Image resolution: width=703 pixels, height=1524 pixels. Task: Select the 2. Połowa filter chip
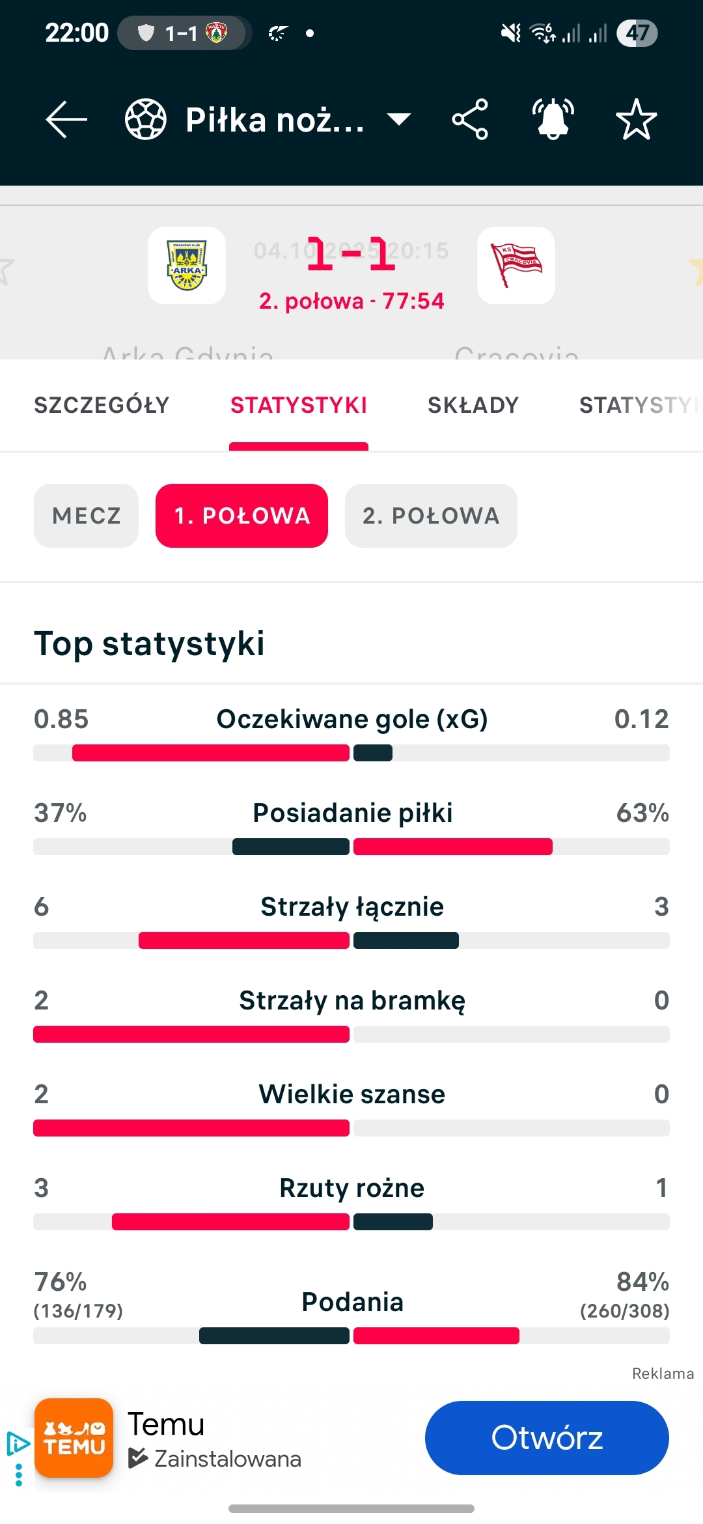pos(431,516)
